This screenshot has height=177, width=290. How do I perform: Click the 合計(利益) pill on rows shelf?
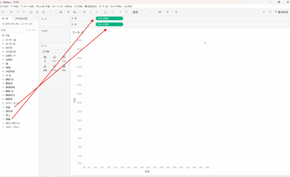click(x=109, y=24)
